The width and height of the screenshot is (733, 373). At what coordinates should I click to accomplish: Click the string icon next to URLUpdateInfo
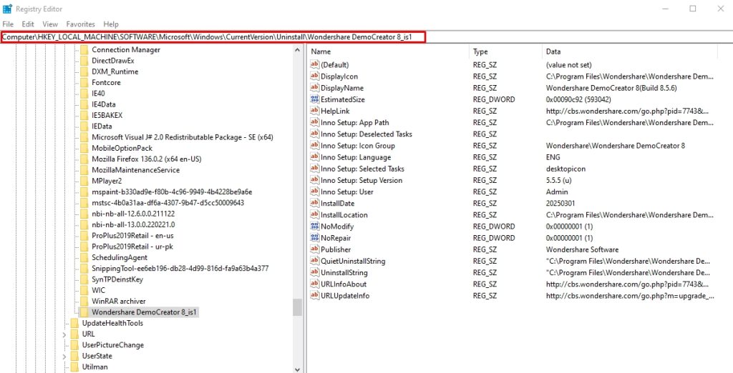pyautogui.click(x=315, y=296)
